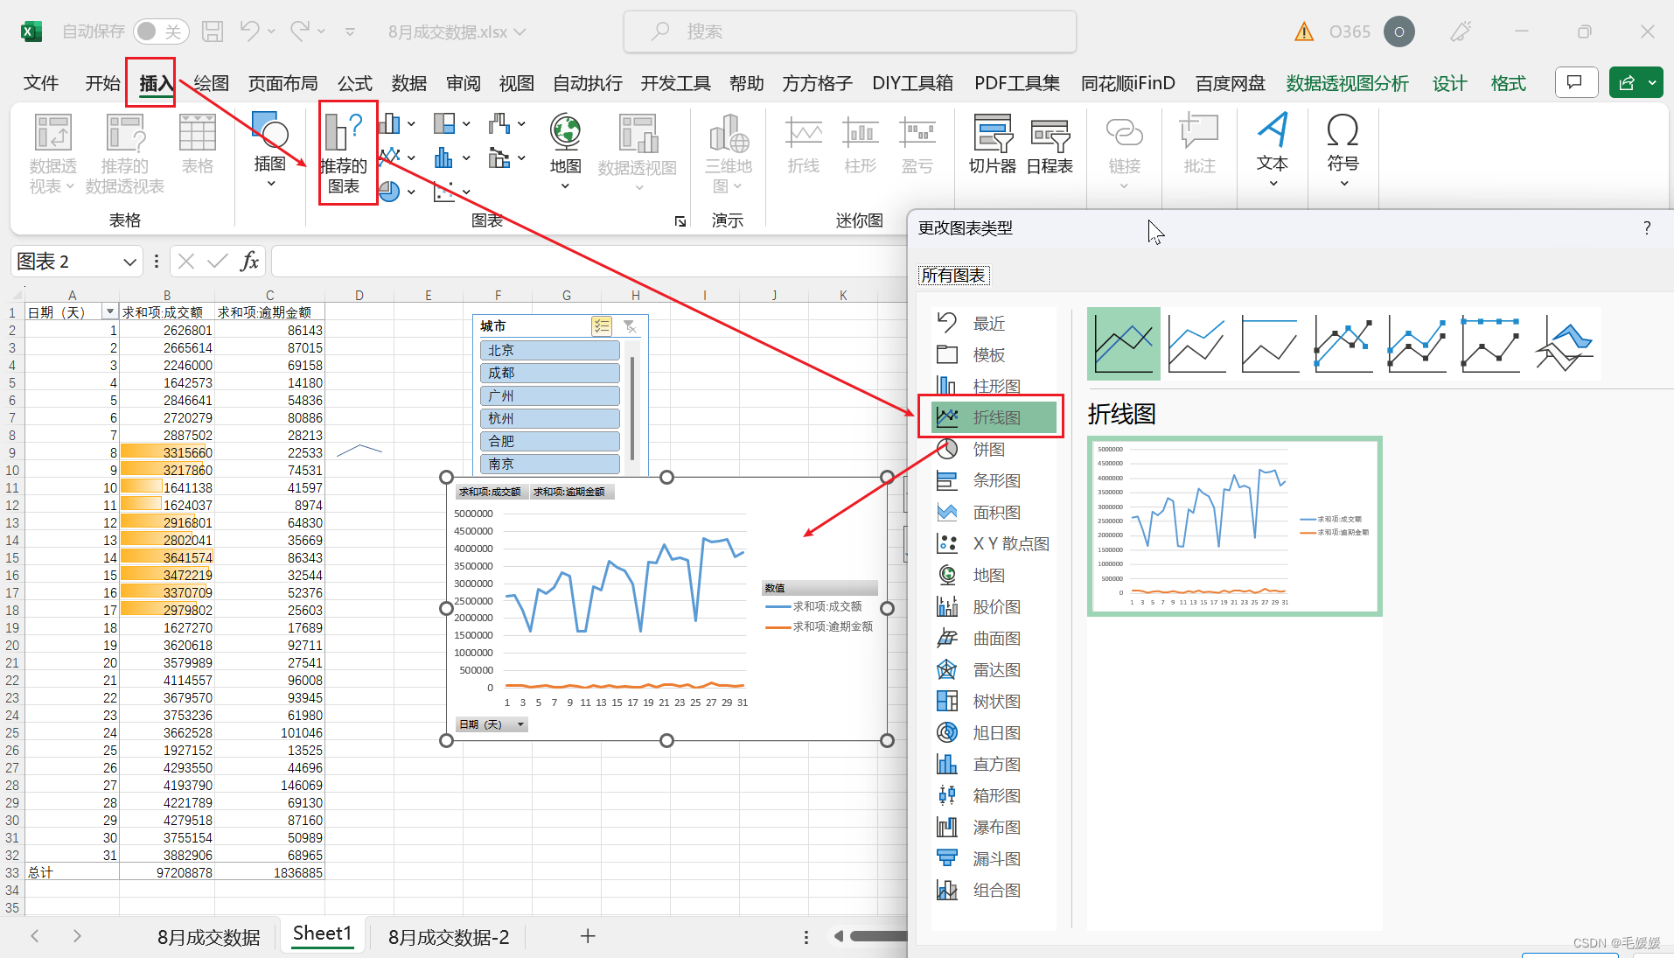Click the Undo arrow icon
1674x958 pixels.
click(249, 31)
